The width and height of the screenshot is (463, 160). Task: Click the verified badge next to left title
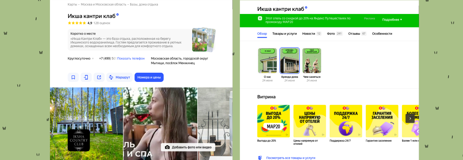point(117,15)
